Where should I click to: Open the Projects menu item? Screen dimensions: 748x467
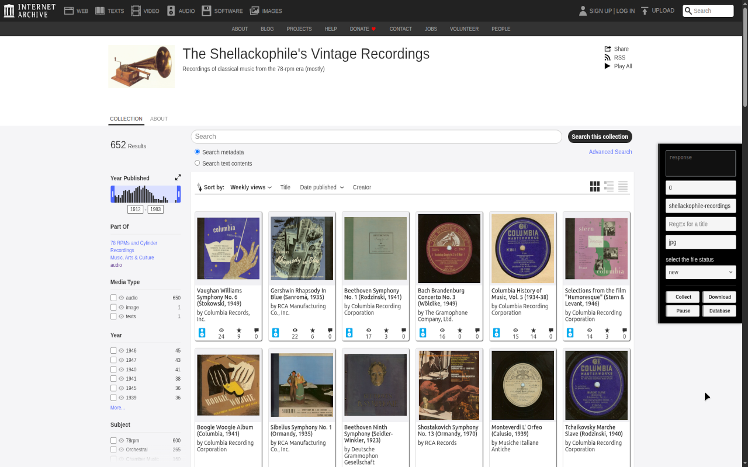(299, 29)
